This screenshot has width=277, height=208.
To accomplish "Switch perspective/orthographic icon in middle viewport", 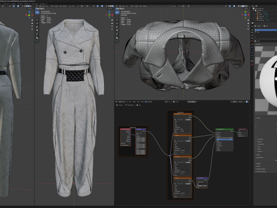I will [x=112, y=29].
